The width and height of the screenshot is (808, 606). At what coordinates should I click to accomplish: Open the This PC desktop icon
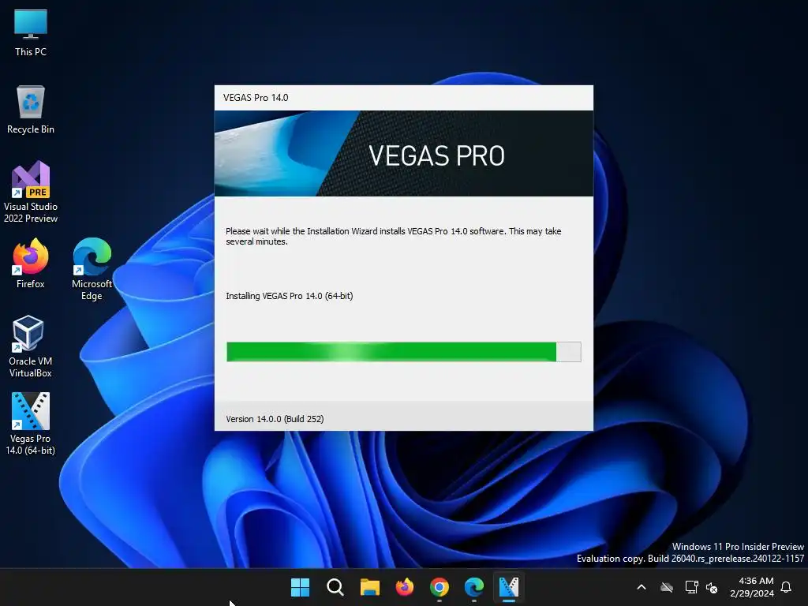coord(31,32)
